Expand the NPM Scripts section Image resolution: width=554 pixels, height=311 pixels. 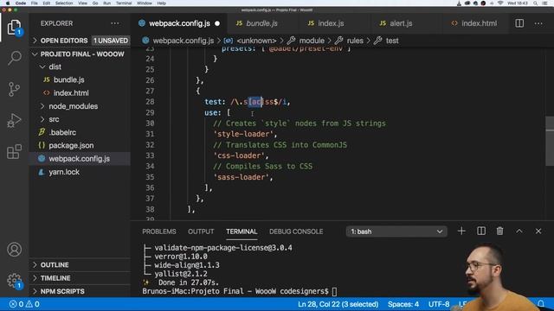point(80,291)
